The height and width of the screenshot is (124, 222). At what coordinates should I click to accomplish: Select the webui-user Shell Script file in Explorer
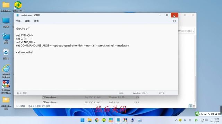pos(91,102)
